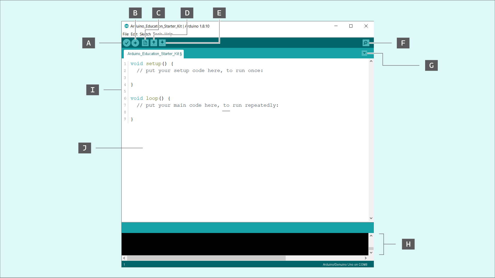This screenshot has height=278, width=495.
Task: Click the editor scrollbar down arrow
Action: click(371, 218)
